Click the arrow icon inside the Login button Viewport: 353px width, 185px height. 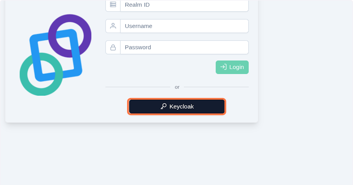pyautogui.click(x=223, y=67)
